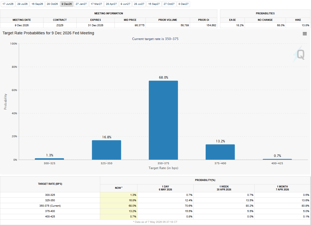Go to the 27 Jan27 meeting tab

coord(81,4)
